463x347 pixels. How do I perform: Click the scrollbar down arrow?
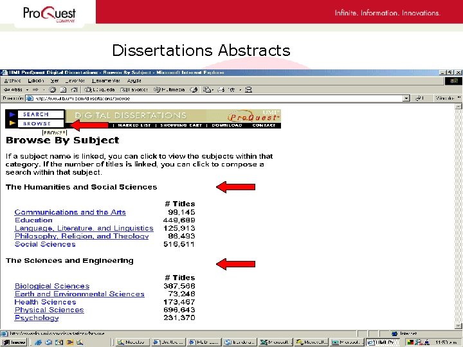click(458, 325)
